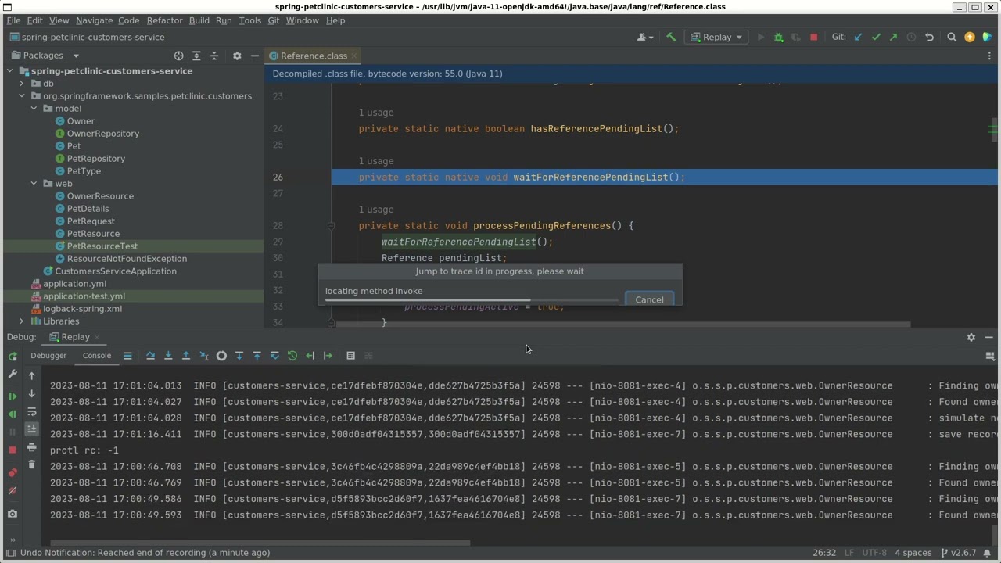The height and width of the screenshot is (563, 1001).
Task: Open Search Everywhere magnifier icon
Action: coord(952,37)
